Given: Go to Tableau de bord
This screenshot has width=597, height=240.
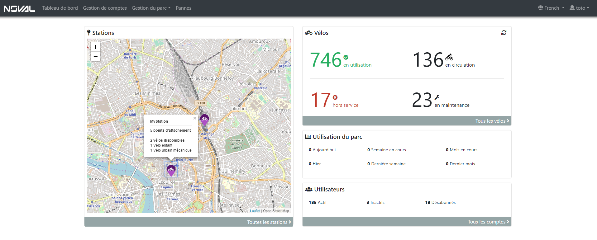Looking at the screenshot, I should click(60, 8).
